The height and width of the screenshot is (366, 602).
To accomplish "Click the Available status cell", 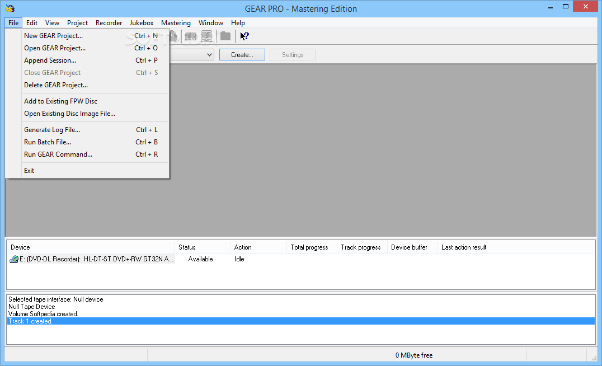I will (x=200, y=259).
